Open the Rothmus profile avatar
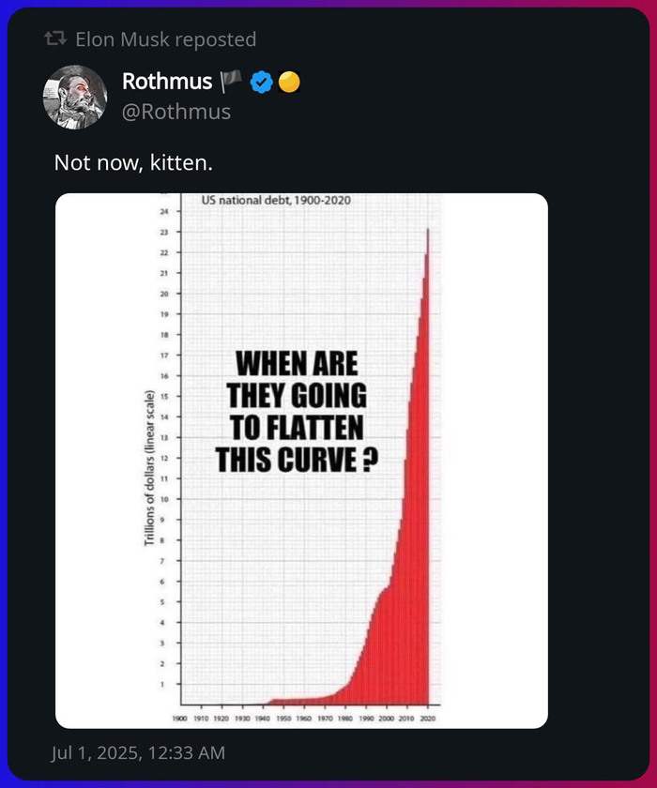657x788 pixels. coord(75,97)
